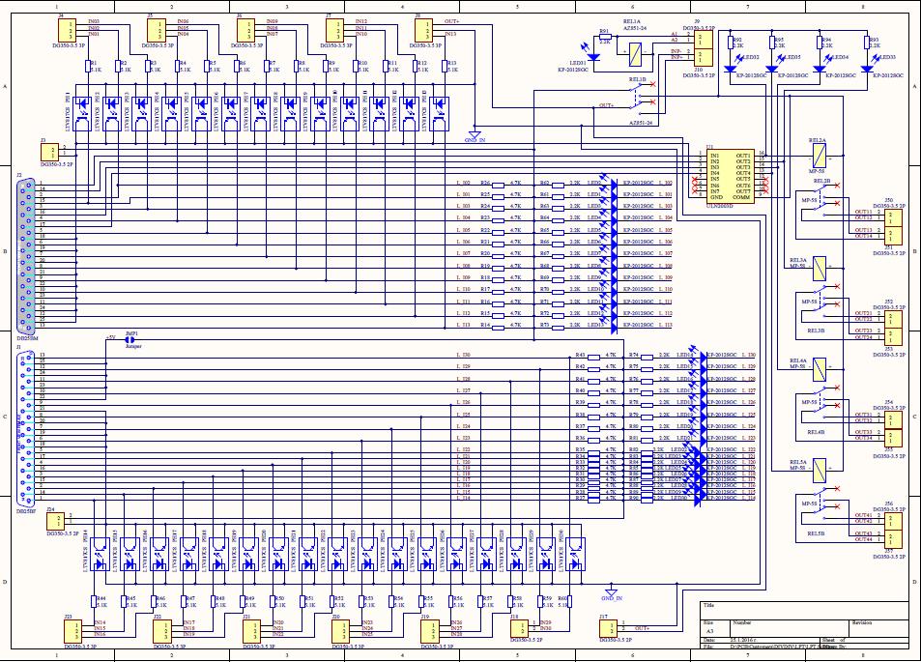
Task: Select the R1 5.1K resistor
Action: click(89, 66)
